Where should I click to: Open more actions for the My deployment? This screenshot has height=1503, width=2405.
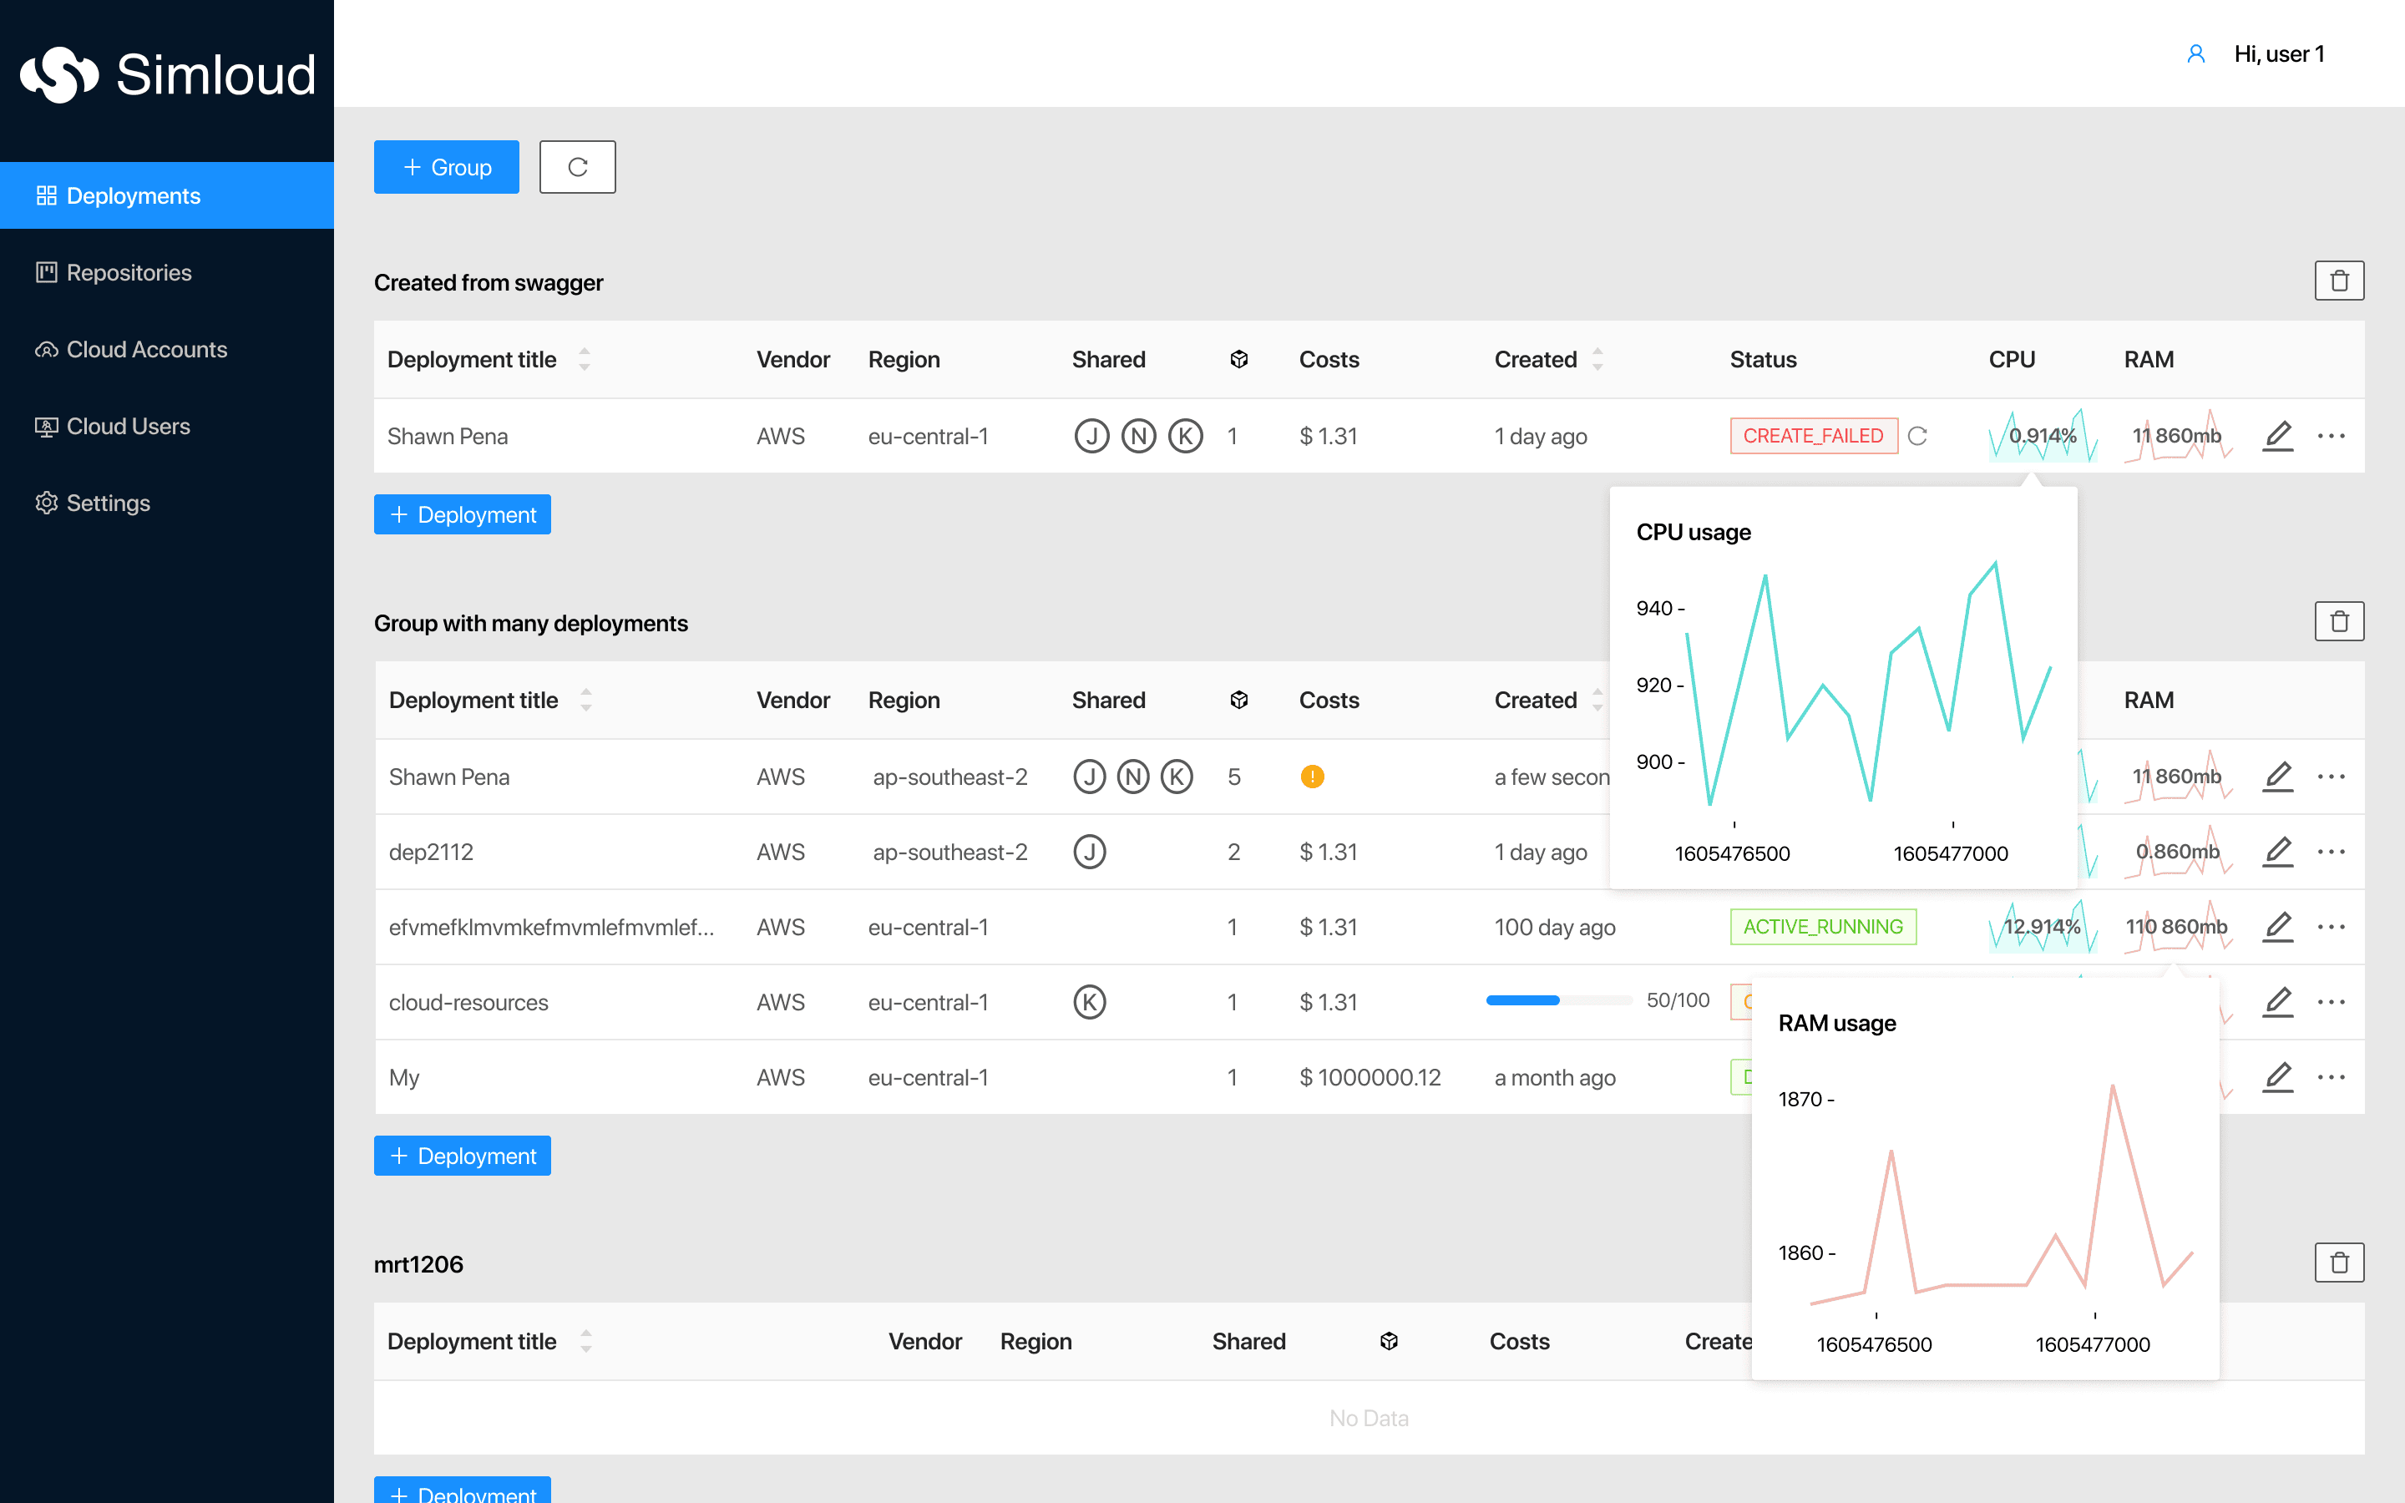[x=2332, y=1076]
